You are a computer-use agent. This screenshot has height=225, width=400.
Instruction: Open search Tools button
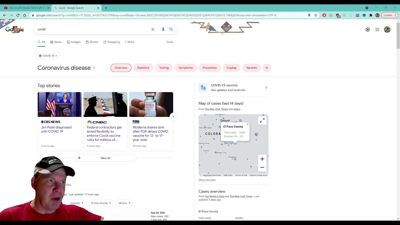[x=170, y=42]
